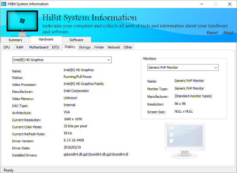The image size is (237, 173).
Task: Switch to the Summary tab
Action: pyautogui.click(x=15, y=40)
